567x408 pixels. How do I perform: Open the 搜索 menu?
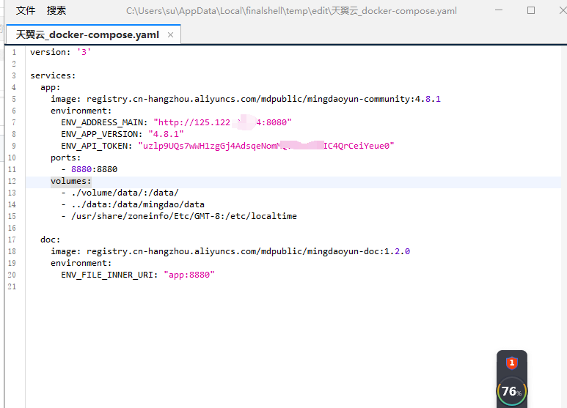(x=56, y=10)
